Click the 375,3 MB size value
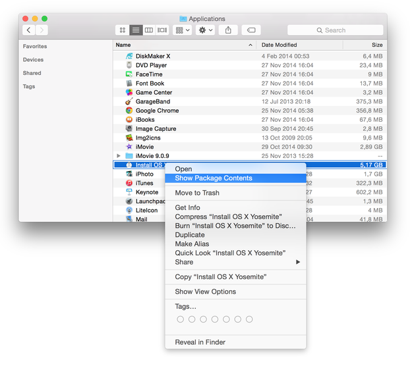412x366 pixels. (x=369, y=101)
